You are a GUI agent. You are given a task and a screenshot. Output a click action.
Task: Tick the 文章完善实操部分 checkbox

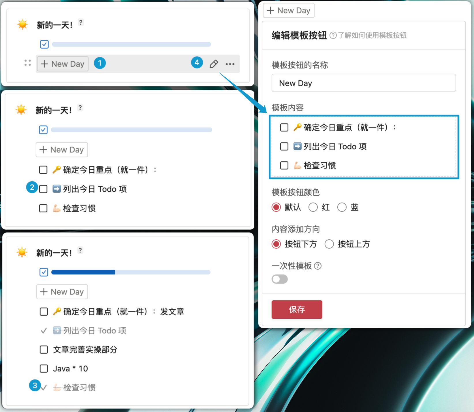[44, 350]
